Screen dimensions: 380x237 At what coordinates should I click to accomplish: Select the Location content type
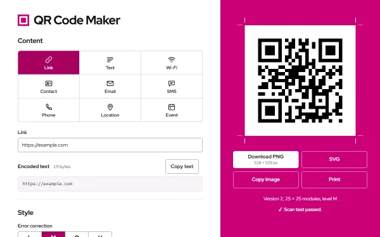click(x=110, y=110)
